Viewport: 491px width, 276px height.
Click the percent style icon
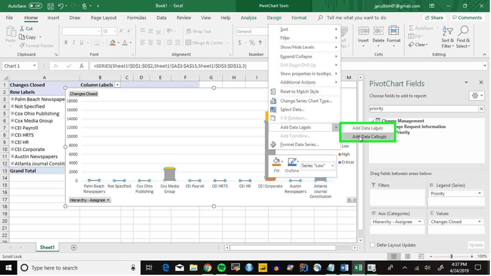click(252, 43)
